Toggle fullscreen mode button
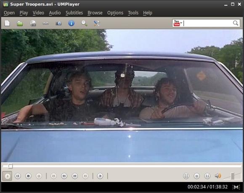The height and width of the screenshot is (193, 244). 186,176
